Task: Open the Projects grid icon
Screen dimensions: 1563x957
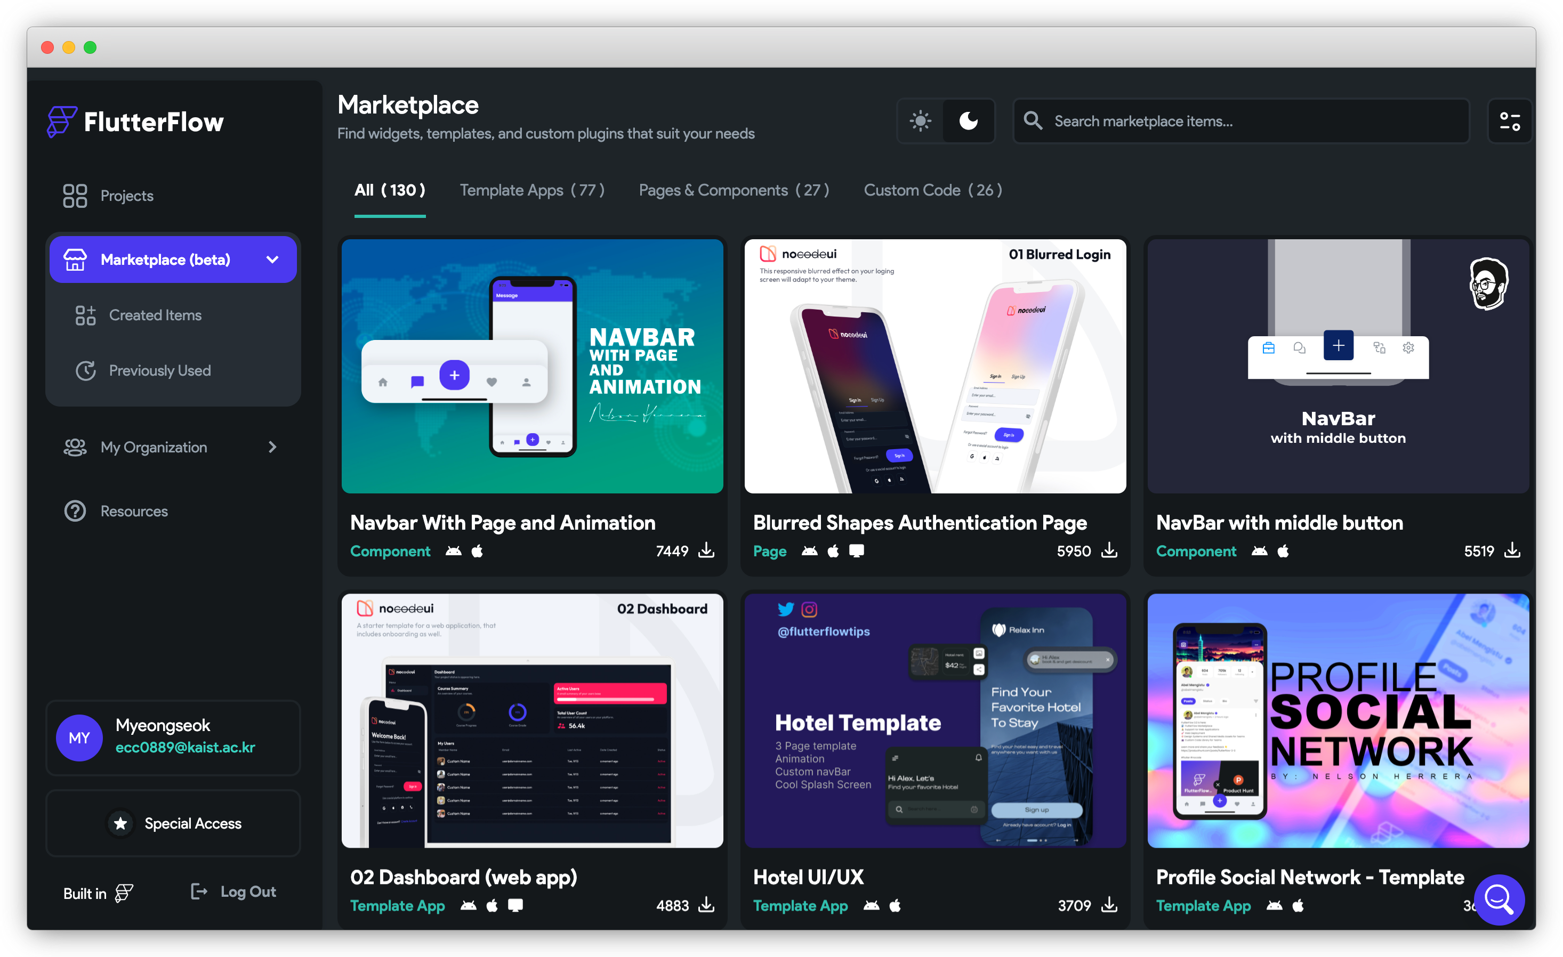Action: [75, 196]
